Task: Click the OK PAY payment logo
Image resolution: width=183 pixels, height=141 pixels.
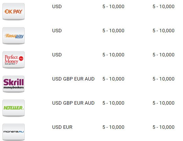Action: [x=13, y=12]
